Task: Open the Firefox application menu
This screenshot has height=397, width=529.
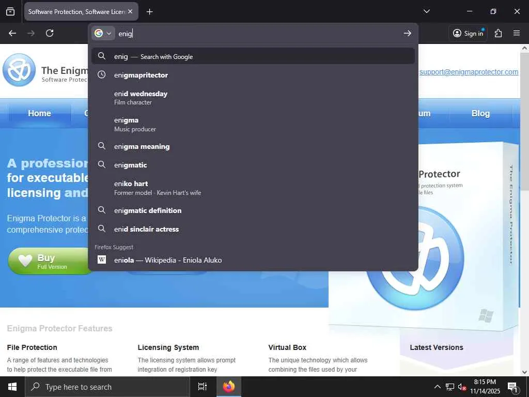Action: click(x=516, y=33)
